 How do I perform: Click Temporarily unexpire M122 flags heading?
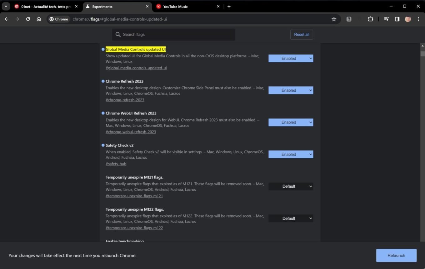[135, 209]
